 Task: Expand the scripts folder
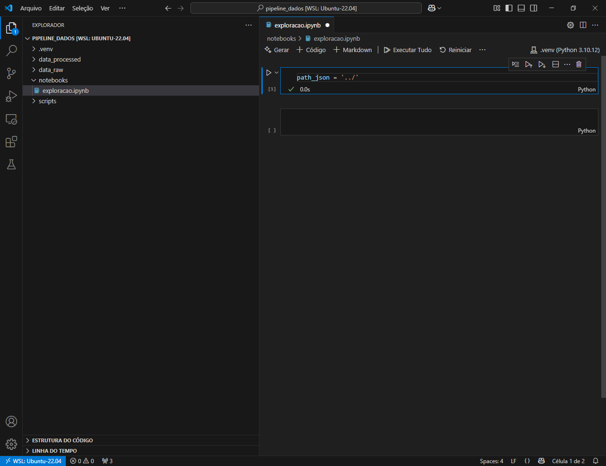(x=141, y=101)
